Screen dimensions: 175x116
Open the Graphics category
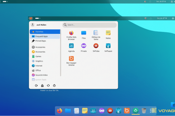coord(45,61)
